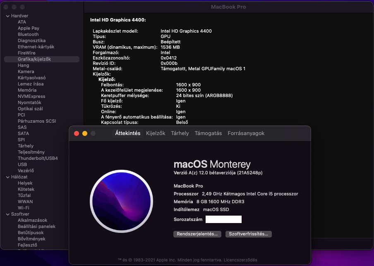This screenshot has width=374, height=266.
Task: Click the Metal GPUFamily macOS 1 value
Action: (x=203, y=69)
